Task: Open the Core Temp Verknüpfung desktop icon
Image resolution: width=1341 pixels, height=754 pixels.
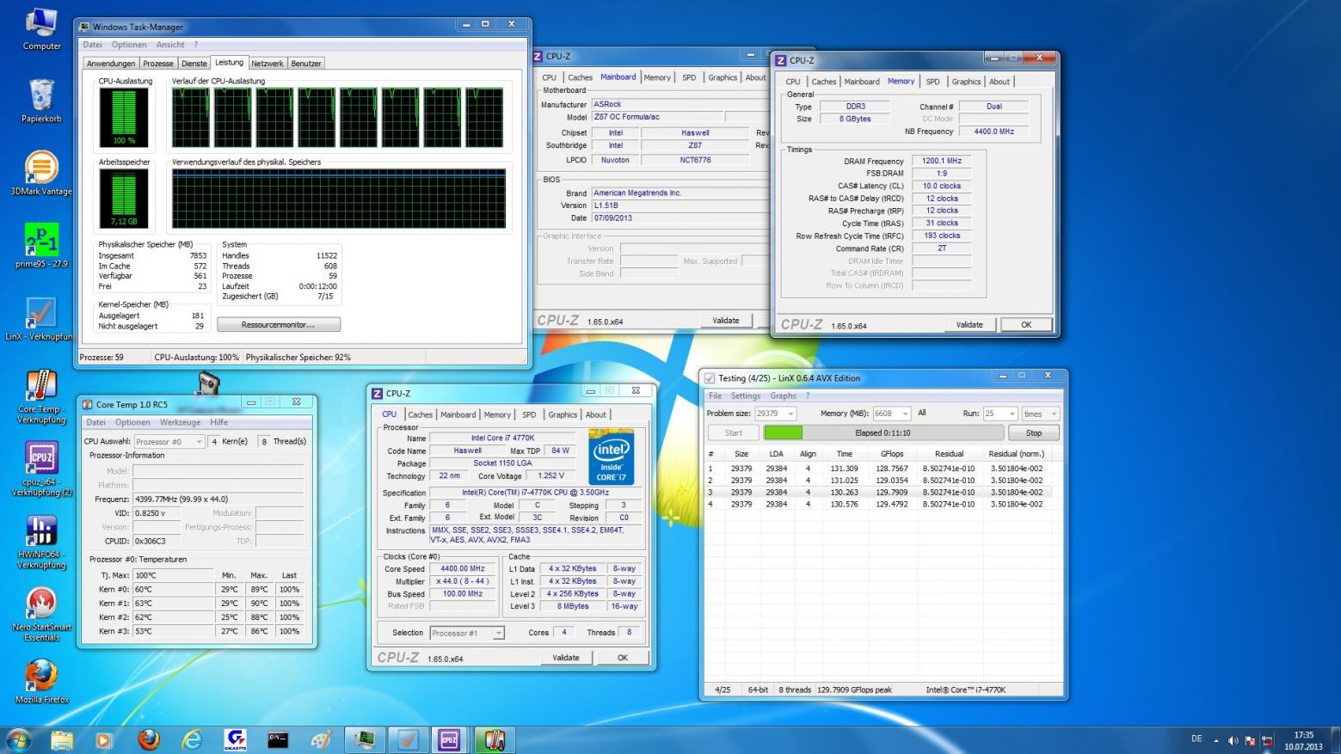Action: click(41, 397)
